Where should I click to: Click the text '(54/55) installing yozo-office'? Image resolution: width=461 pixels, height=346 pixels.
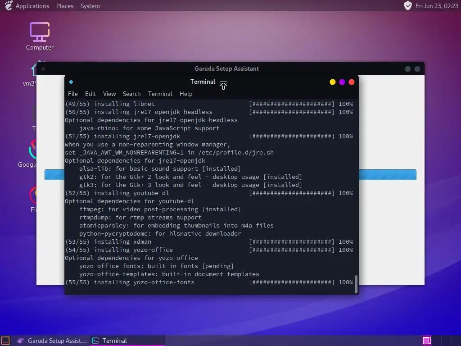pyautogui.click(x=119, y=250)
